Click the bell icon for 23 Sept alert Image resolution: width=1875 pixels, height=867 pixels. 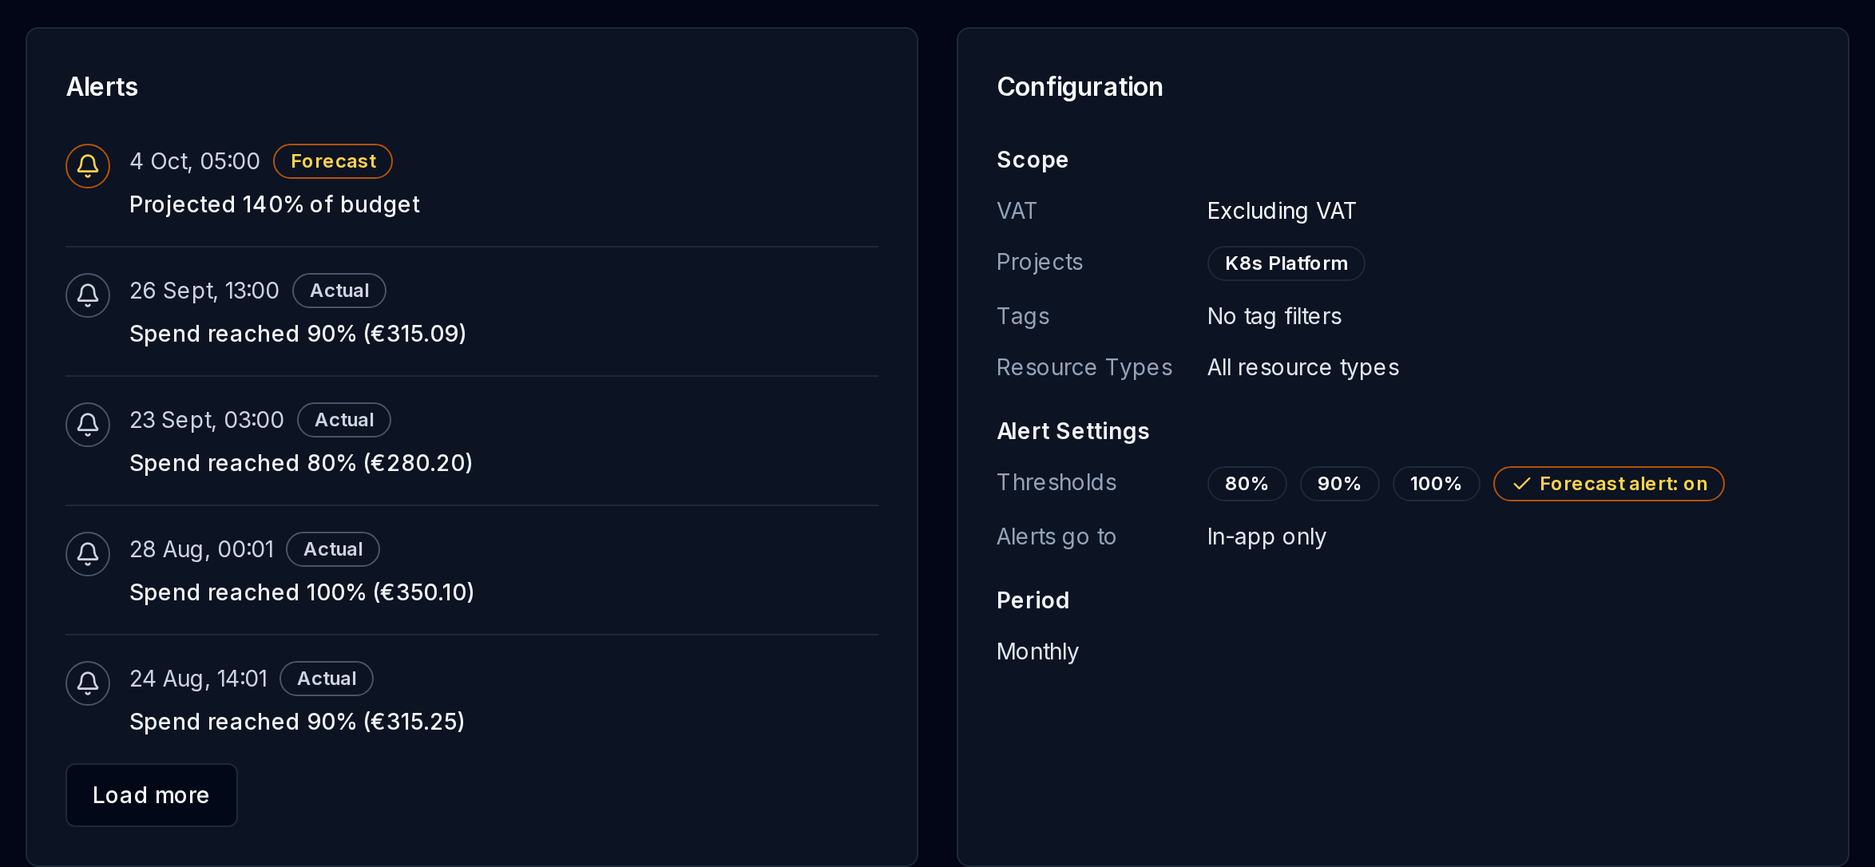pyautogui.click(x=88, y=425)
